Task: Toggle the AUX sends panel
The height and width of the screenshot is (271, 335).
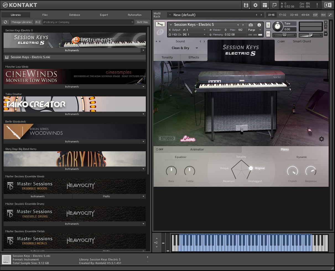Action: 326,30
